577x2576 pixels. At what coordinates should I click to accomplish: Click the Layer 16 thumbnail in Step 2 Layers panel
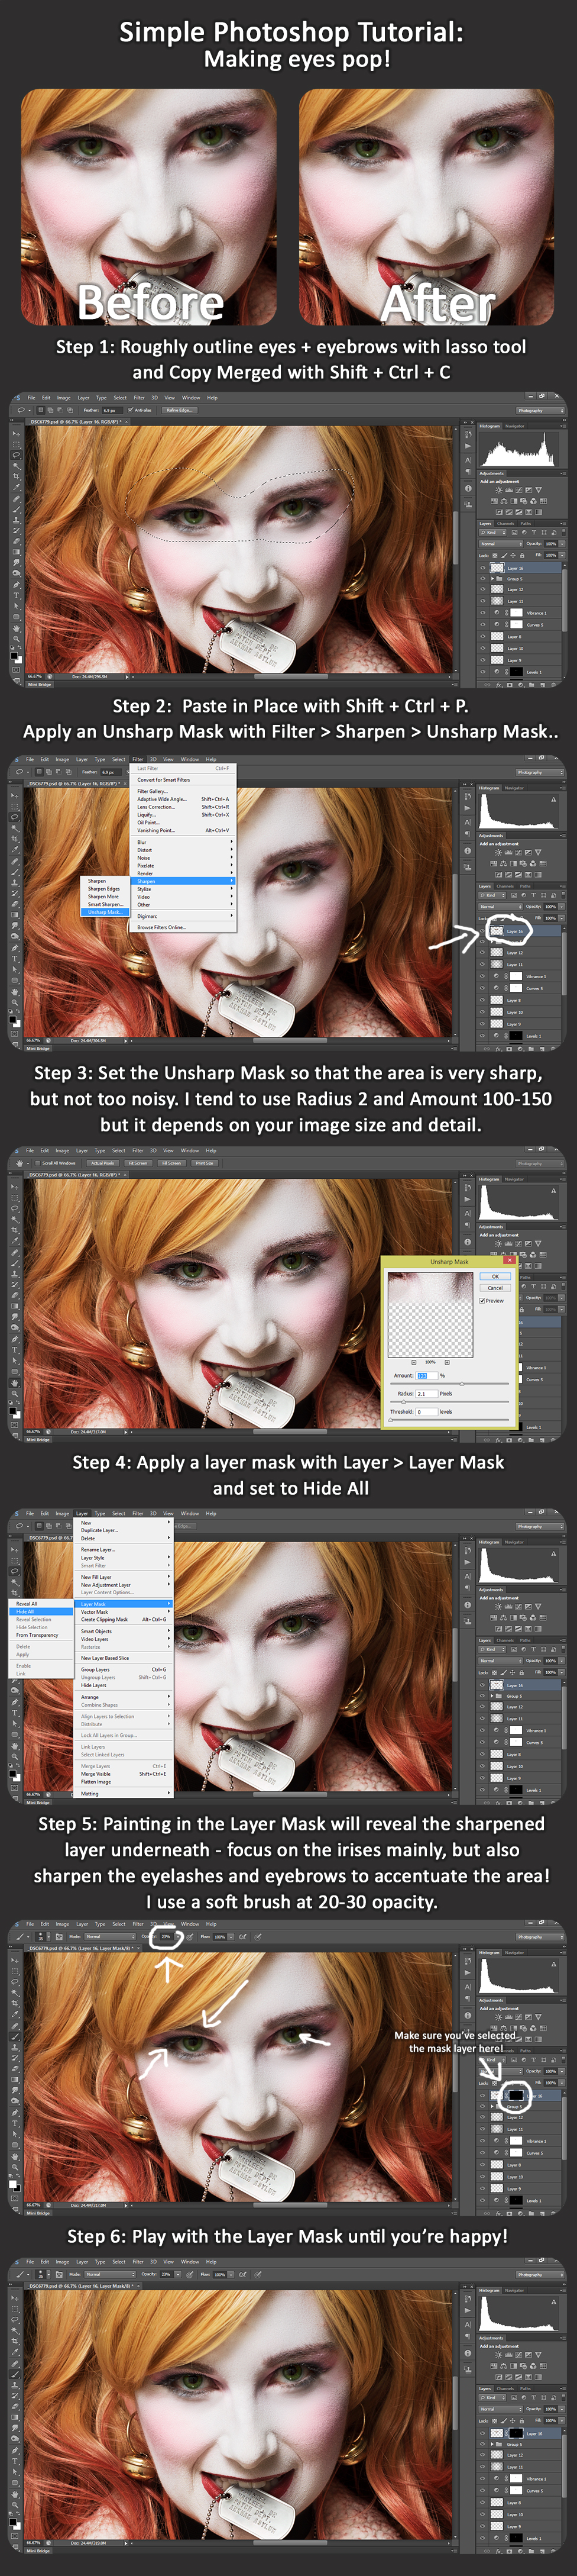[497, 931]
